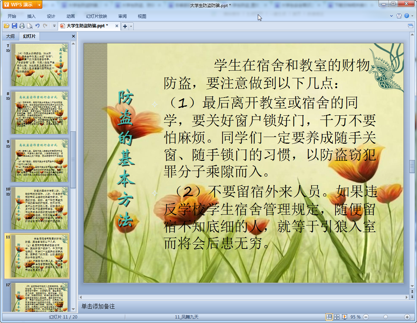
Task: Switch to Slide Sorter view
Action: click(x=337, y=317)
